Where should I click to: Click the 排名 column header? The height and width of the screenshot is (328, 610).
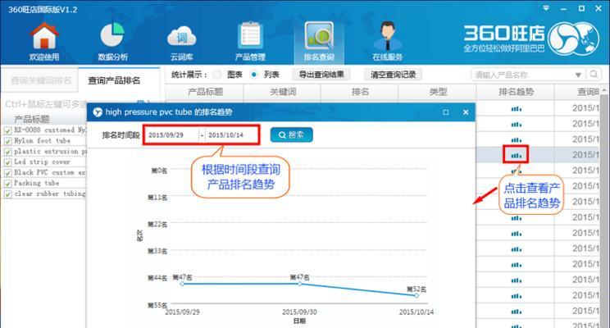(x=360, y=92)
